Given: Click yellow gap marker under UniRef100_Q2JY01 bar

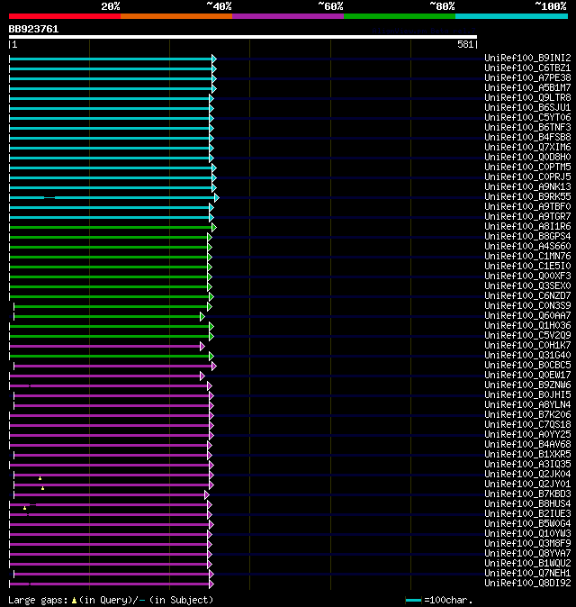Looking at the screenshot, I should tap(42, 488).
